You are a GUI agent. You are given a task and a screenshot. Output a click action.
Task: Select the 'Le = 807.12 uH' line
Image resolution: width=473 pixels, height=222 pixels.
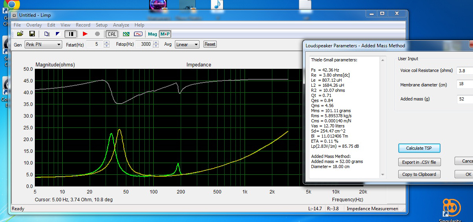(327, 81)
